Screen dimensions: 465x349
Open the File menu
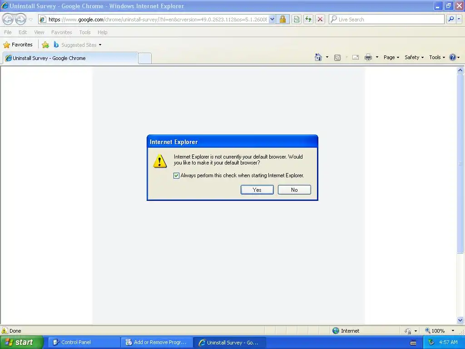(x=8, y=32)
